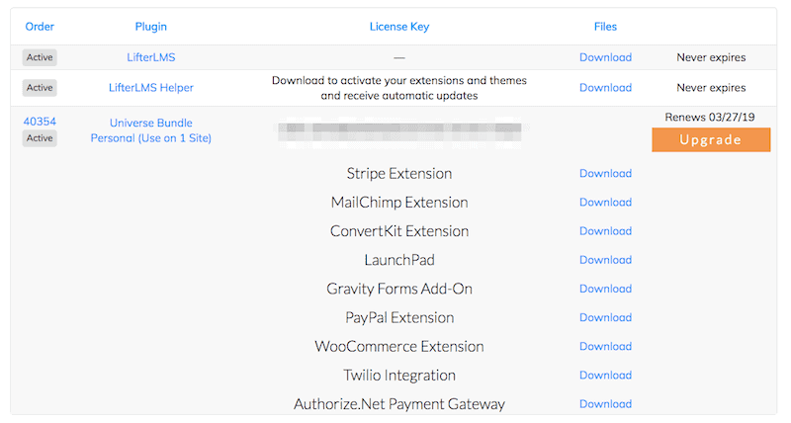
Task: Download the Authorize.Net Payment Gateway
Action: (x=605, y=404)
